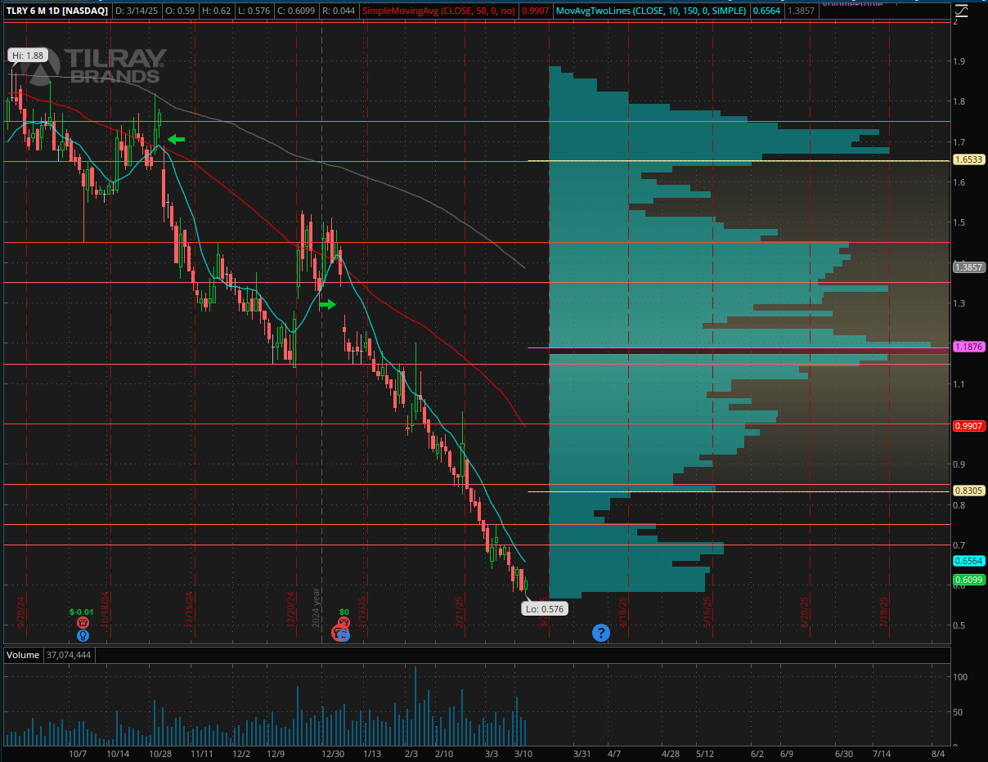Screen dimensions: 988x762
Task: Click the red earnings phone icon under $-0.01
Action: pyautogui.click(x=83, y=623)
